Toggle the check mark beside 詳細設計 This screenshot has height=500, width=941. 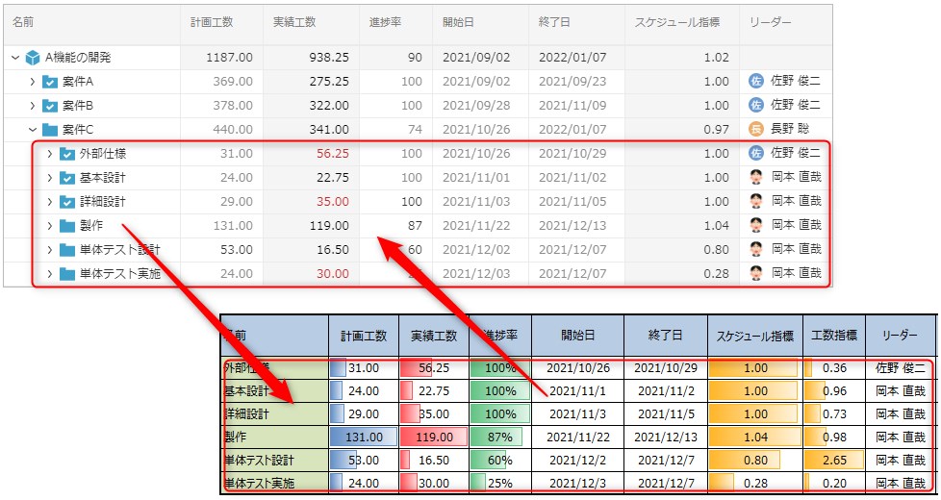67,202
